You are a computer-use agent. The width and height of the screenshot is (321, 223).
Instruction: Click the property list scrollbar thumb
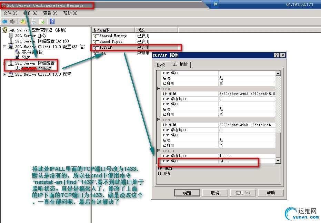(278, 145)
